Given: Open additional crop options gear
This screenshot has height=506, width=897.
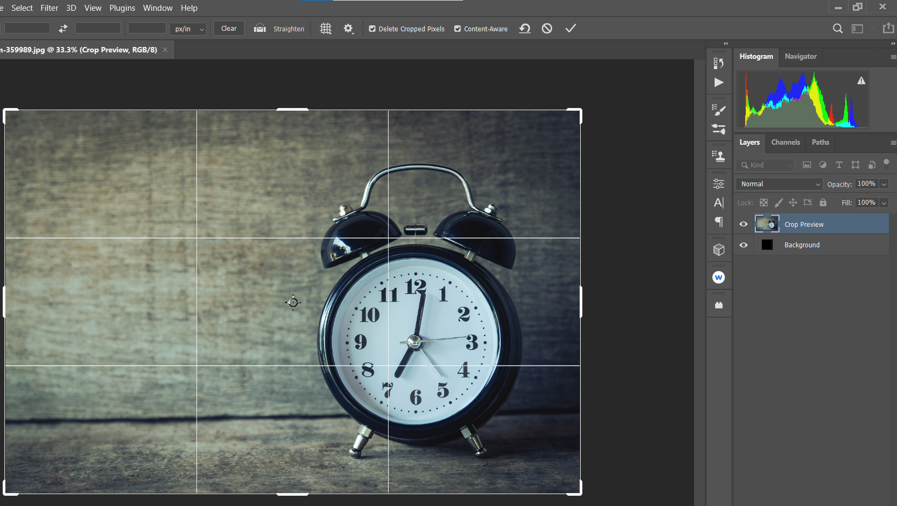Looking at the screenshot, I should (x=348, y=28).
